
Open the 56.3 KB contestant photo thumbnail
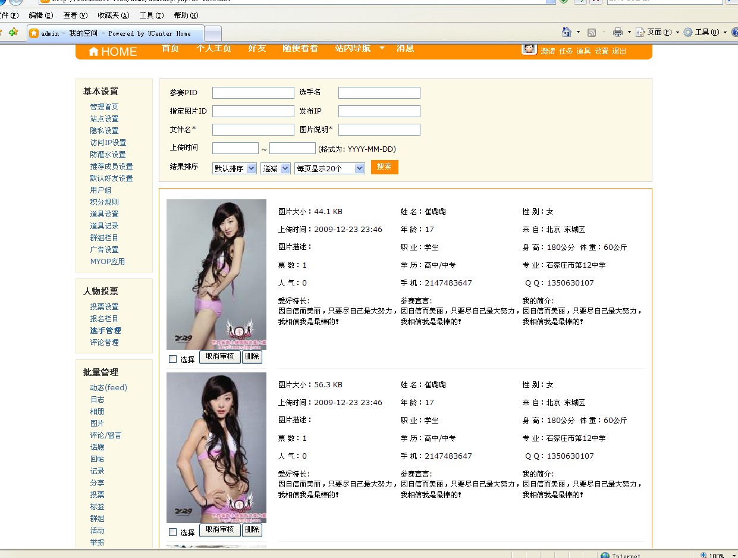(x=216, y=447)
